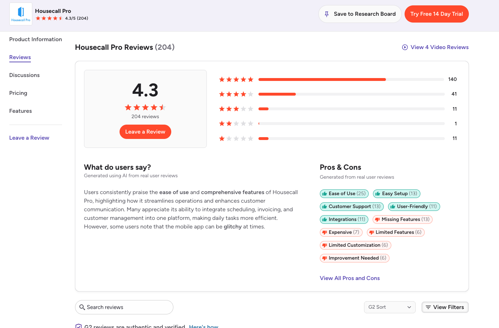Image resolution: width=499 pixels, height=328 pixels.
Task: Filter by the 3-star rating bar
Action: (x=351, y=109)
